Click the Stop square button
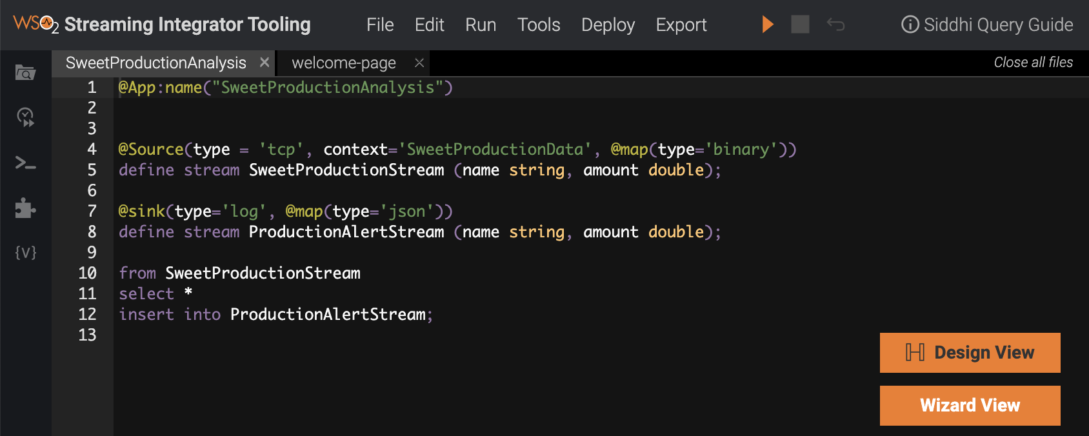 coord(800,25)
